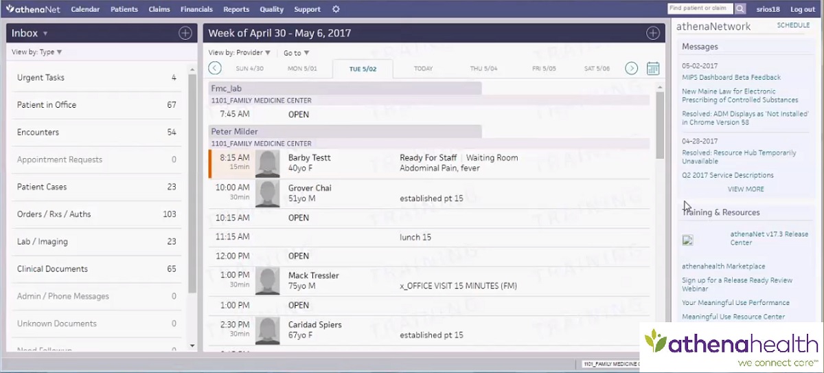Open the View by: Type dropdown

37,52
